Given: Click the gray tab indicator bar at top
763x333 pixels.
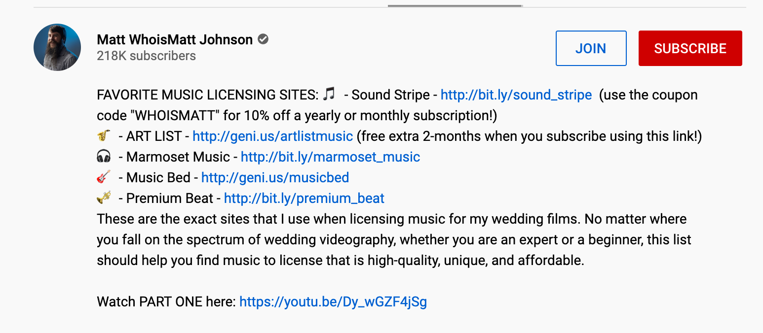Looking at the screenshot, I should [455, 6].
